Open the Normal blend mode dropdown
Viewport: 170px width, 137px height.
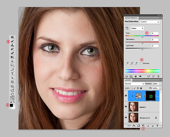134,84
